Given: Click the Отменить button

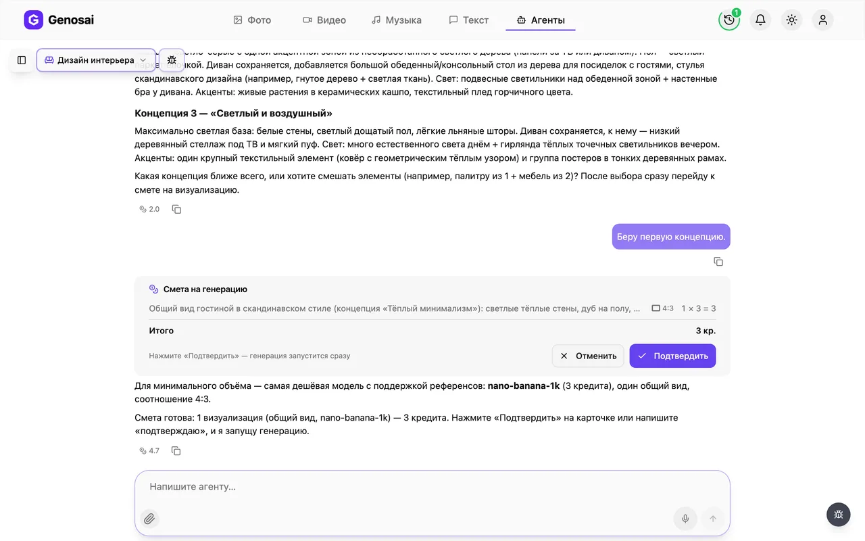Looking at the screenshot, I should [588, 356].
